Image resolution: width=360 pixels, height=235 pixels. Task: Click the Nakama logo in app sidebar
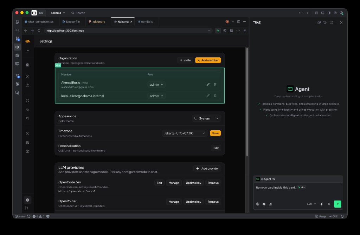click(x=28, y=41)
